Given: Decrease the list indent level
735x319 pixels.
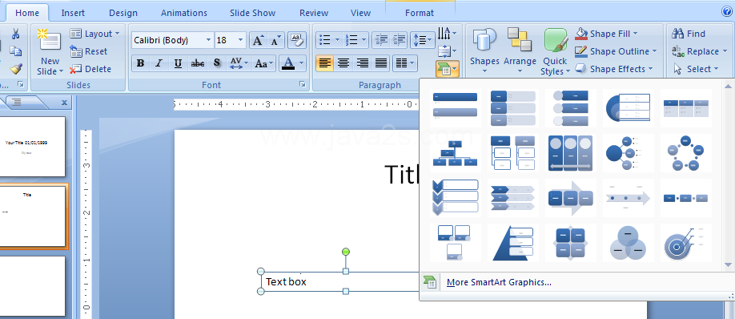Looking at the screenshot, I should (381, 40).
